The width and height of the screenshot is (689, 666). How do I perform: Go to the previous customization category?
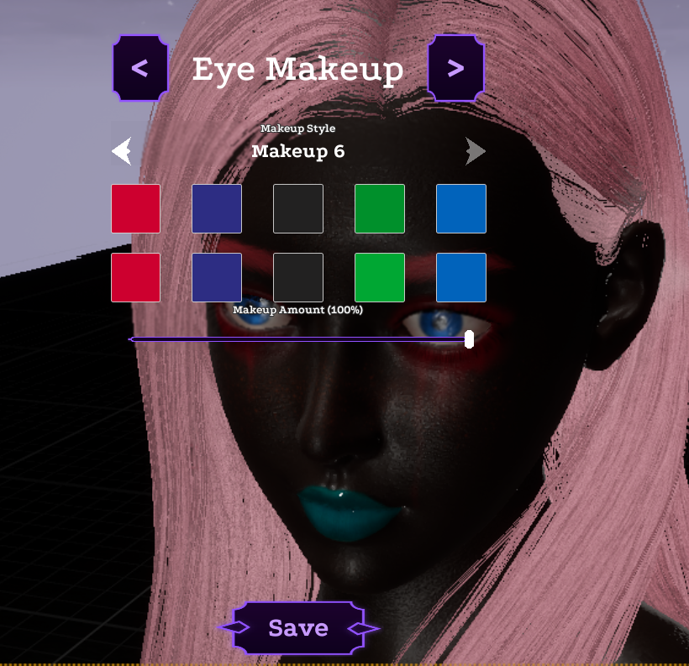pyautogui.click(x=140, y=68)
